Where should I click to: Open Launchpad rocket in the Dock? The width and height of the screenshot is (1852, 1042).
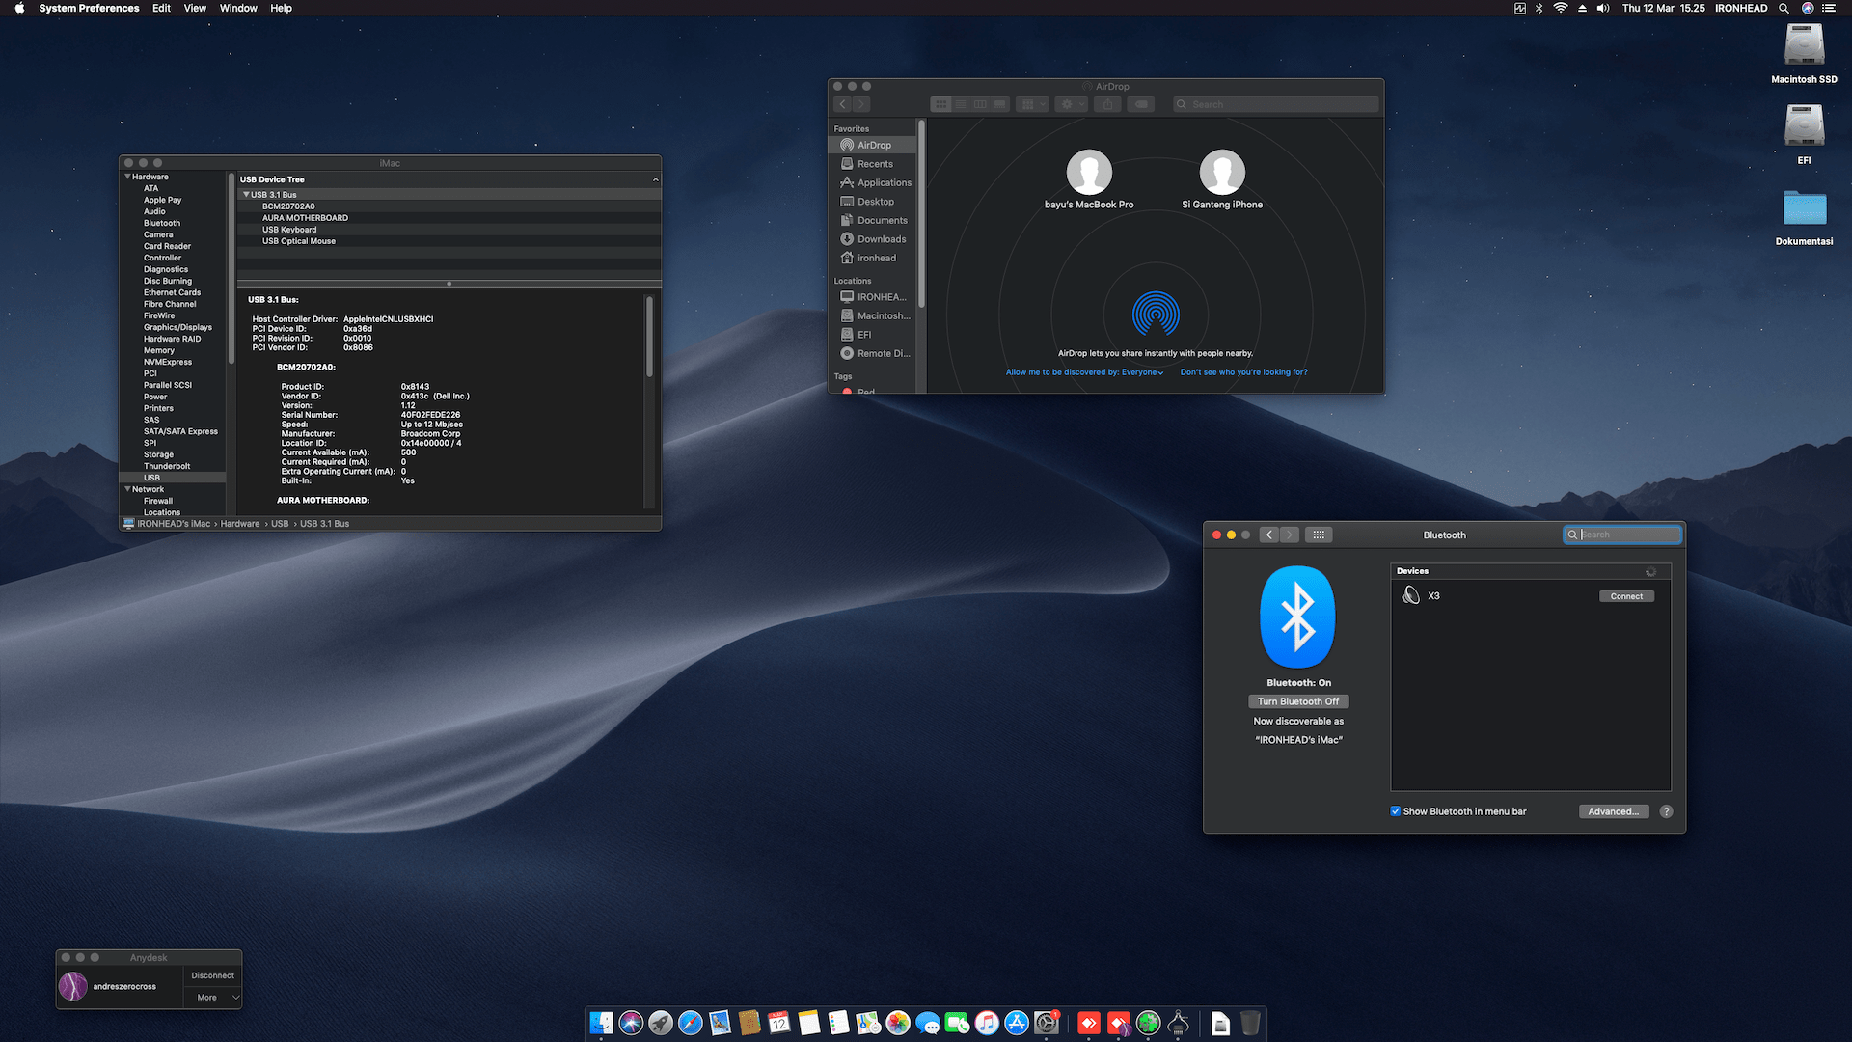coord(661,1023)
